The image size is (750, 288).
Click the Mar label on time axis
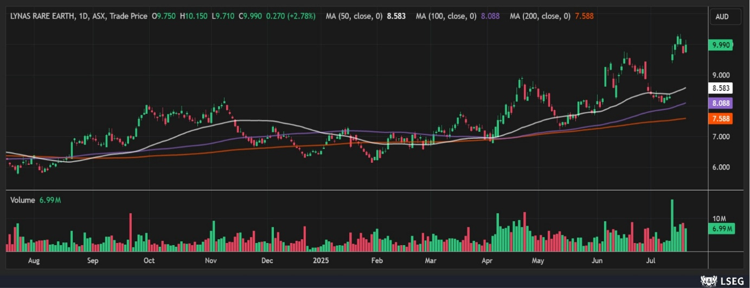tap(431, 261)
